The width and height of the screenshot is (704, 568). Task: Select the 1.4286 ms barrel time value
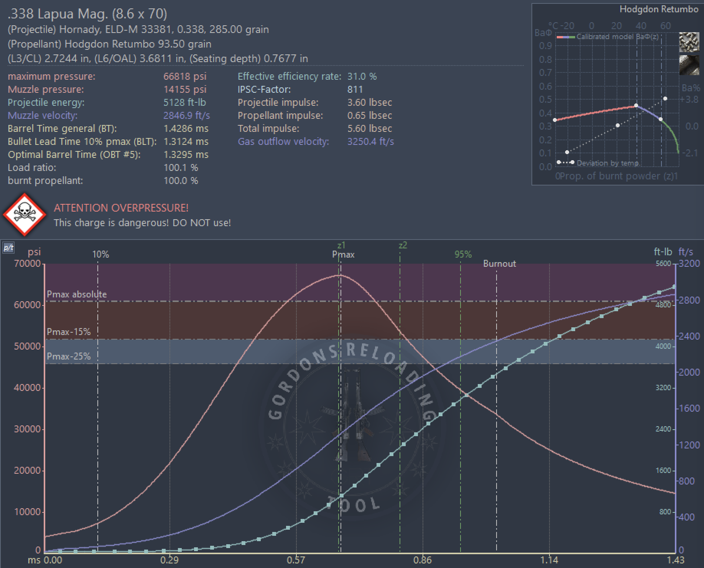point(186,128)
